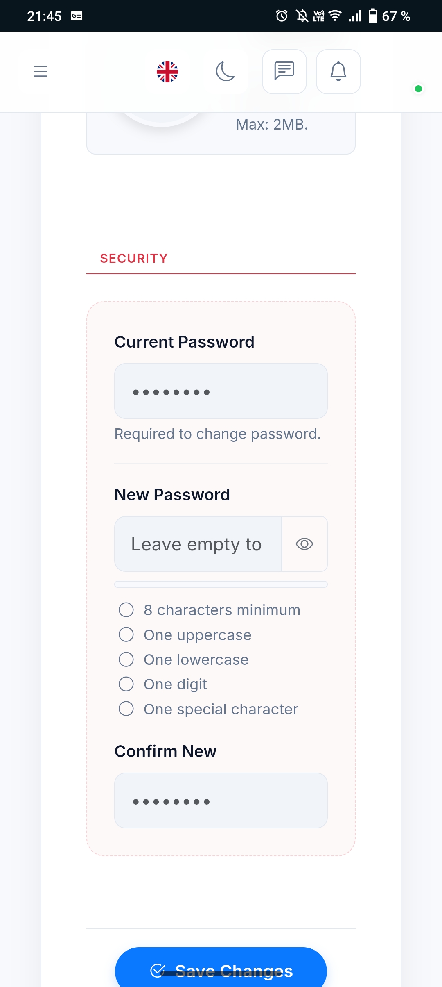Show new password with eye icon
Viewport: 442px width, 987px height.
[x=304, y=544]
